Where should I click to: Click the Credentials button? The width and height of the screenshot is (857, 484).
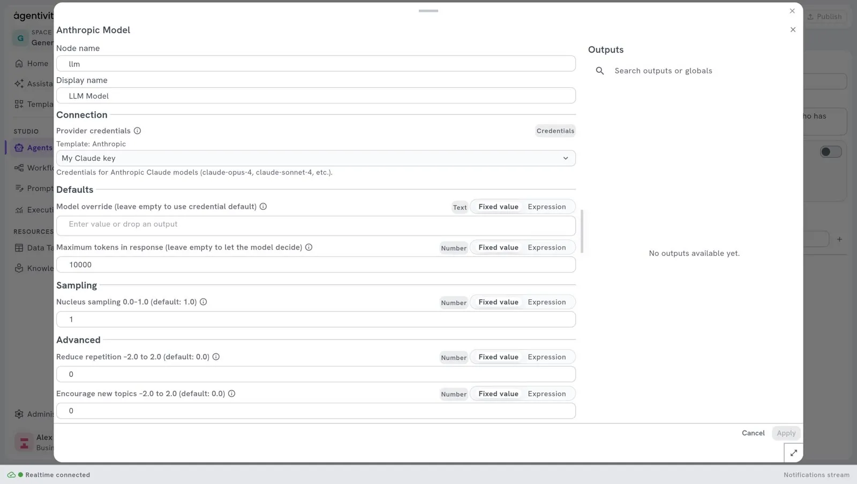click(x=555, y=131)
